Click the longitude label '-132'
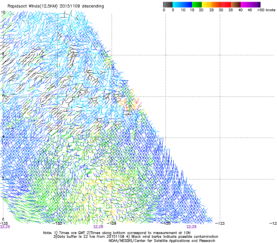 tap(58, 224)
